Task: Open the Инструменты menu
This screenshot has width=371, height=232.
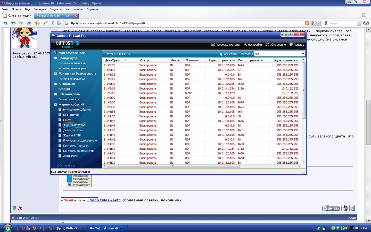Action: [74, 9]
